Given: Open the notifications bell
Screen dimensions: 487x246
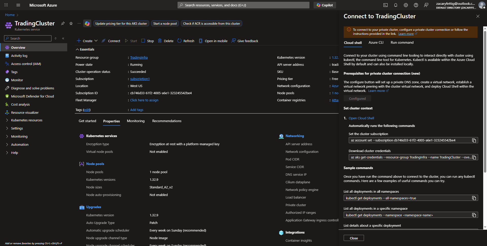Looking at the screenshot, I should click(395, 5).
